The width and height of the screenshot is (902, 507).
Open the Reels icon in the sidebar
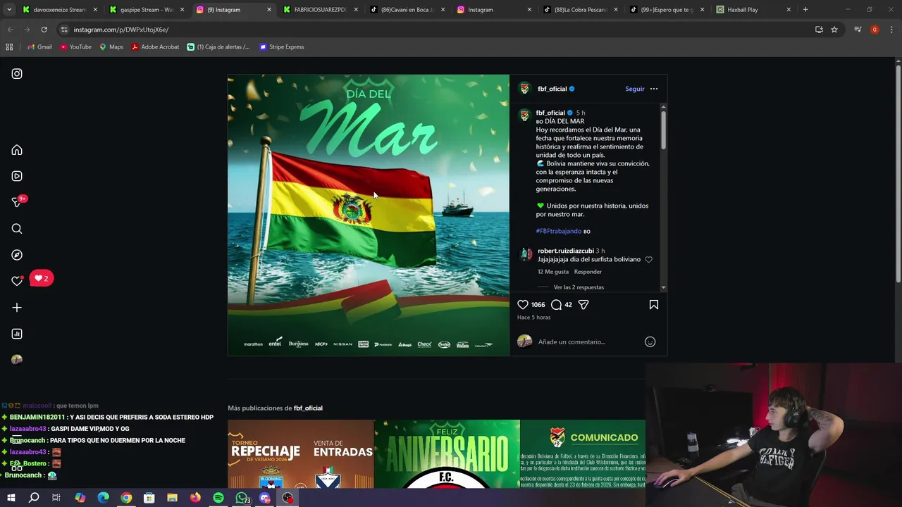(17, 176)
